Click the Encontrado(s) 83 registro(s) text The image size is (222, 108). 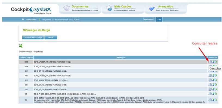[31, 52]
